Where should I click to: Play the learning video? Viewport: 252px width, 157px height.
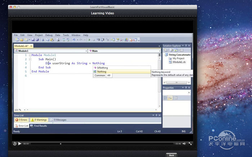(x=20, y=143)
